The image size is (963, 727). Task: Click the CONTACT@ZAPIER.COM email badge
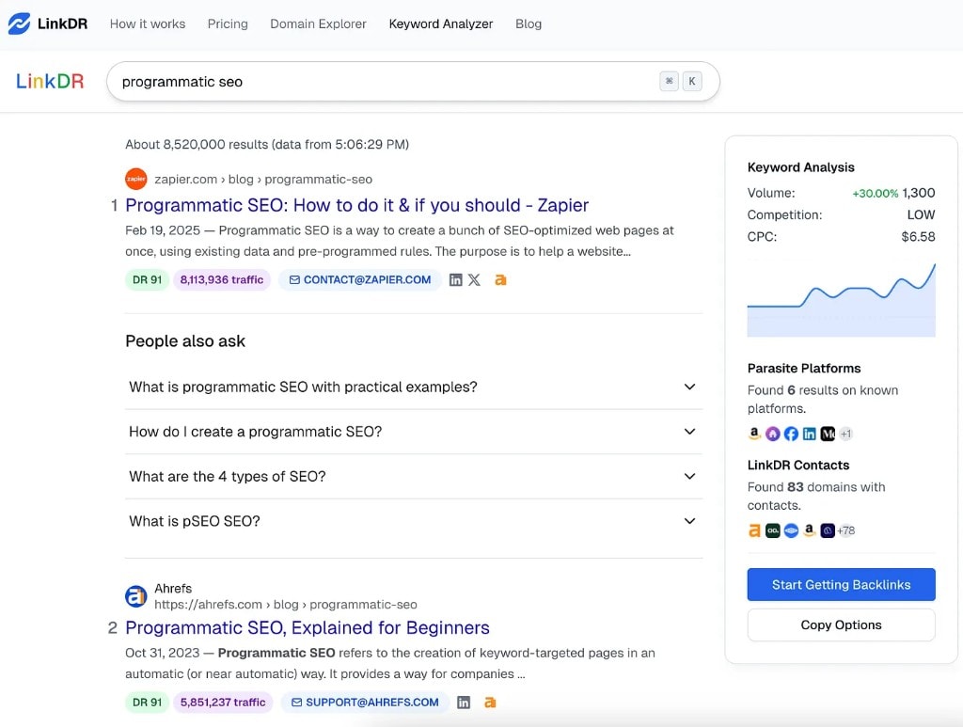tap(359, 279)
